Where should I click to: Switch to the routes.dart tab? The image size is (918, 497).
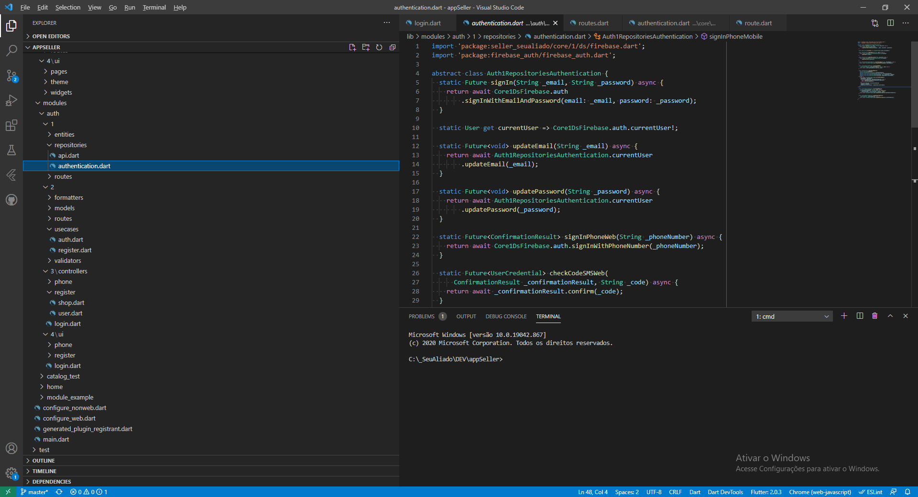(x=593, y=22)
